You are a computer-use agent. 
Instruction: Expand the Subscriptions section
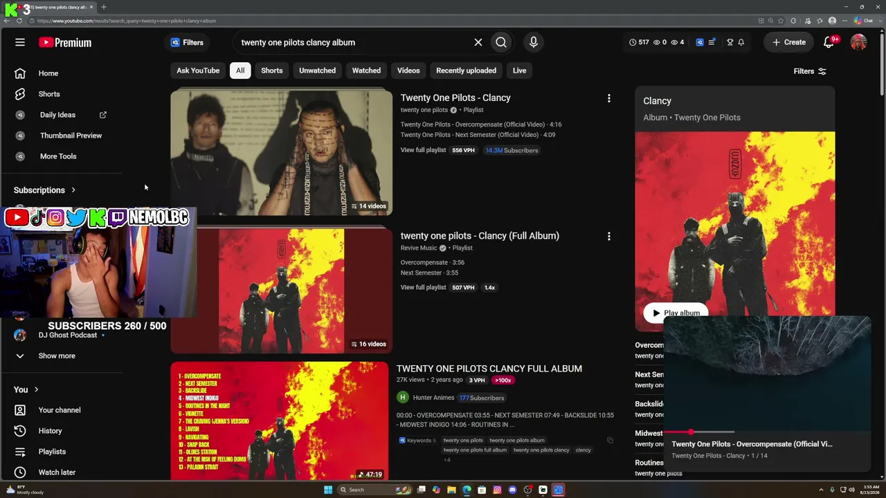pos(45,190)
